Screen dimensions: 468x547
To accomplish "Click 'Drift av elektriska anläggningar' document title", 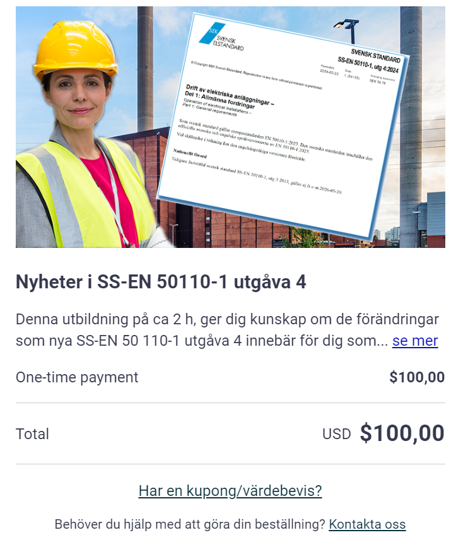I will (x=230, y=95).
